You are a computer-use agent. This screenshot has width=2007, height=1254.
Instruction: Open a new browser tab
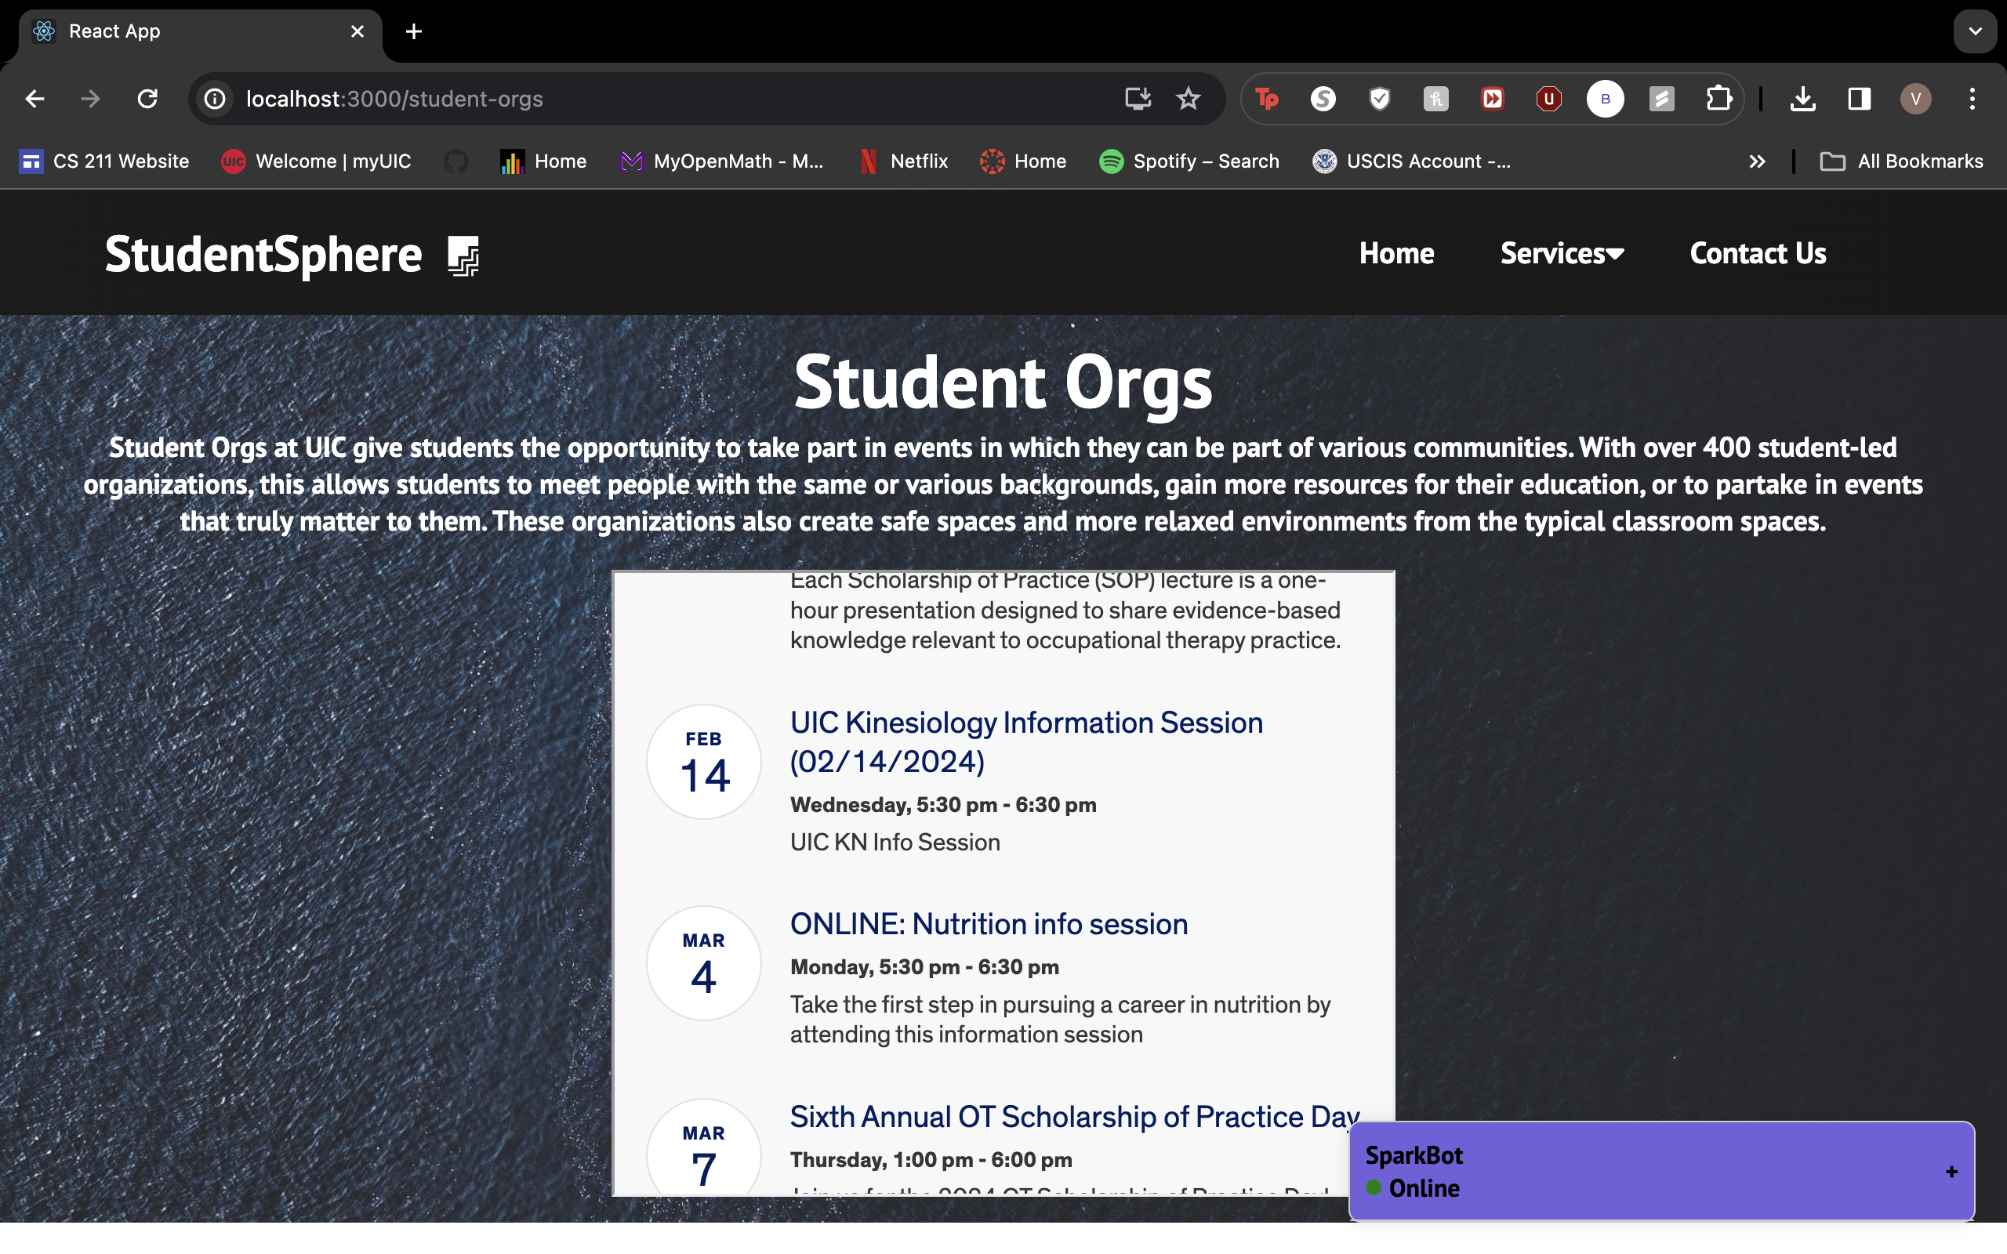(x=414, y=31)
